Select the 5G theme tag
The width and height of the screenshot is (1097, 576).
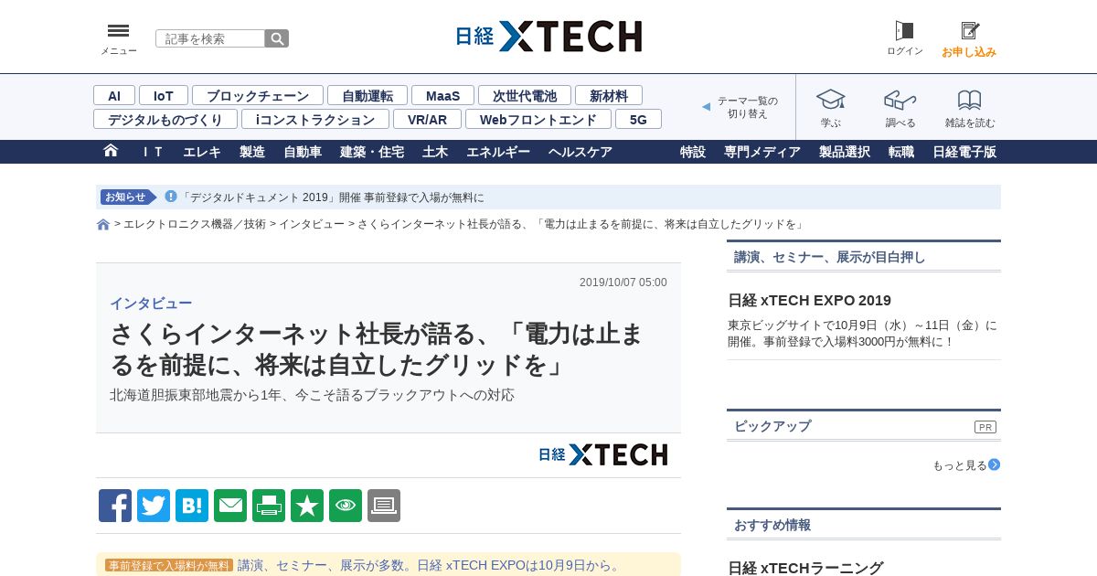click(638, 119)
